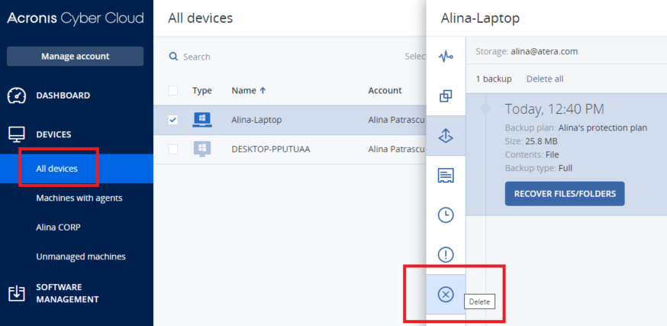Toggle the select-all header checkbox

point(172,90)
